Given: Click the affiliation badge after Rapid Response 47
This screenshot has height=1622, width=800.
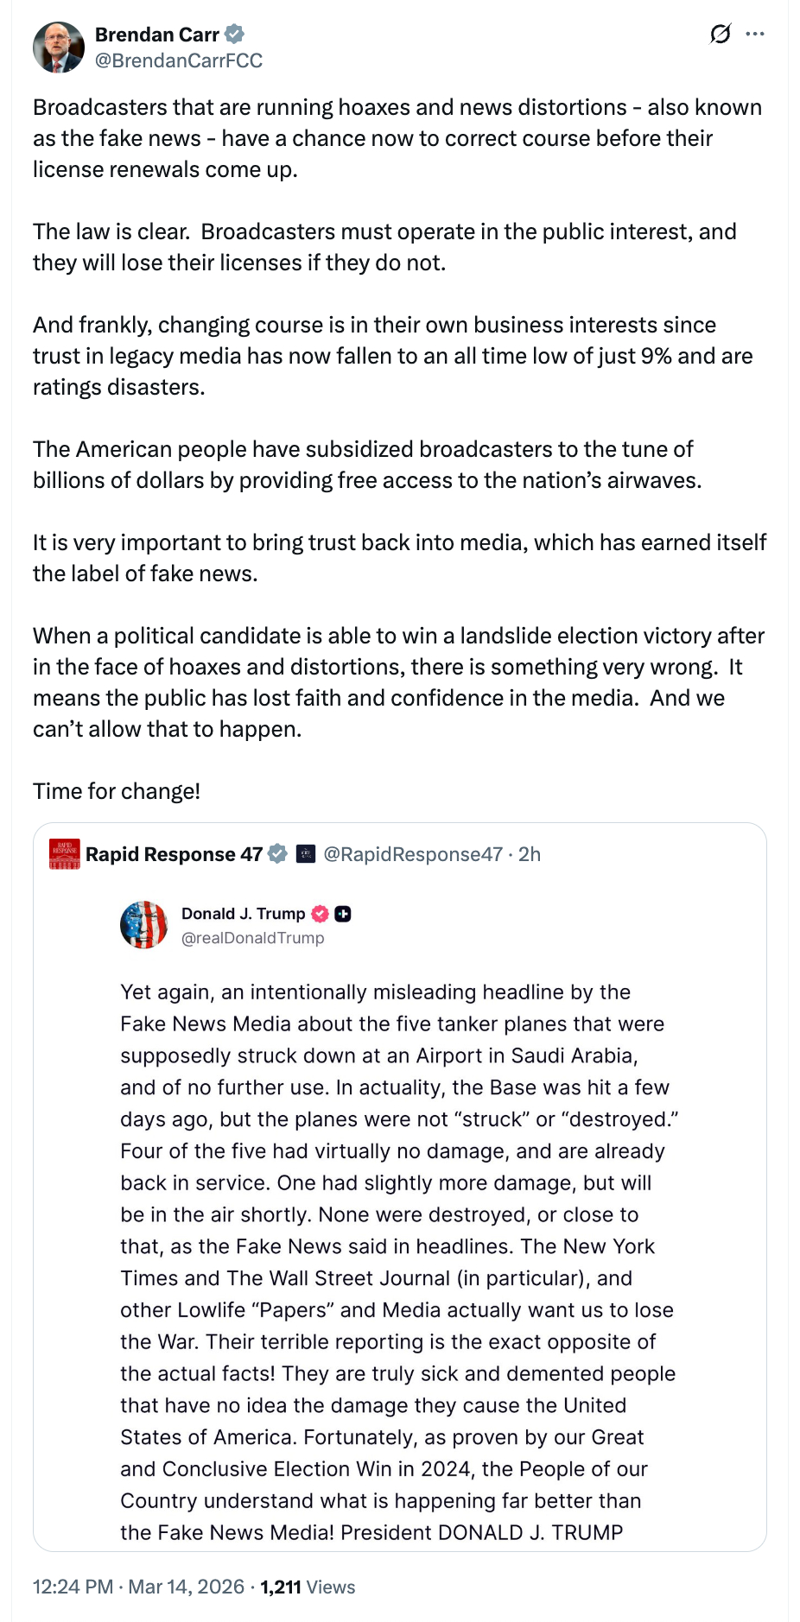Looking at the screenshot, I should pyautogui.click(x=306, y=854).
